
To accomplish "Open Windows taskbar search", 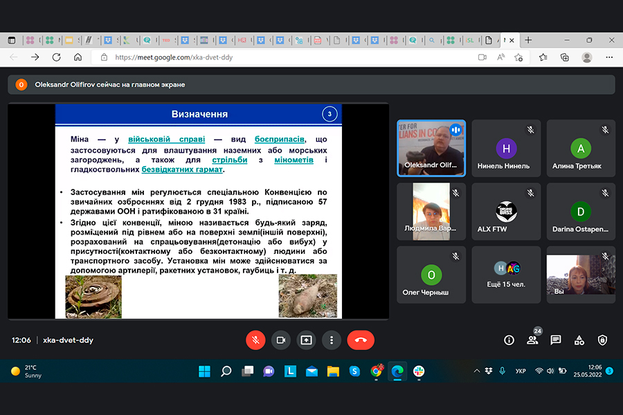I will click(x=226, y=371).
